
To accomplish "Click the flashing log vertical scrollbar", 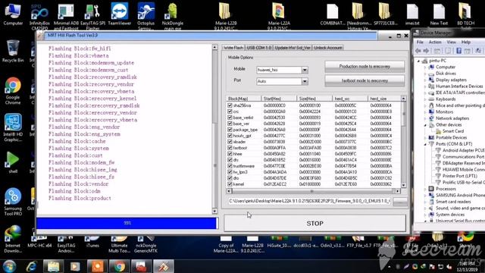I will pos(214,129).
